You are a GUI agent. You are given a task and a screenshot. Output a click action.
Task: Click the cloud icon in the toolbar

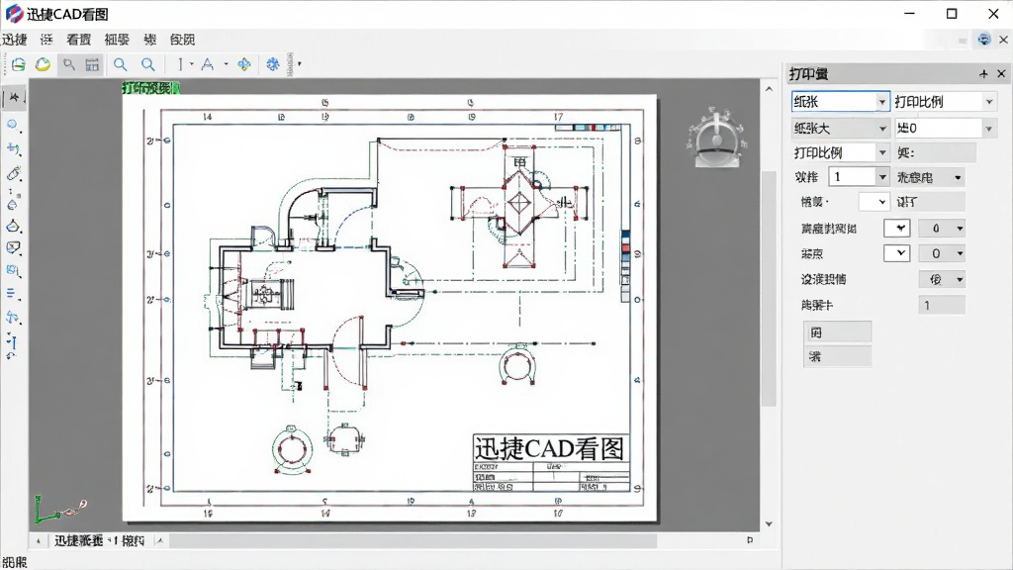pos(43,64)
